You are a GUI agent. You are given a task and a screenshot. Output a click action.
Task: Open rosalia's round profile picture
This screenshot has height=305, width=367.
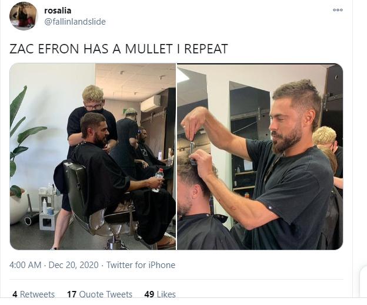tap(24, 16)
